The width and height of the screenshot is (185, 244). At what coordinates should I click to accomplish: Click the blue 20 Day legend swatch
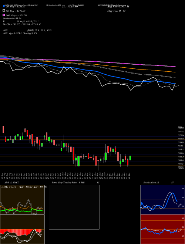point(4,6)
